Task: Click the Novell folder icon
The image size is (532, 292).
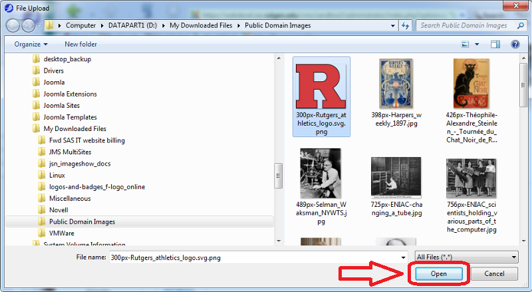Action: [42, 210]
